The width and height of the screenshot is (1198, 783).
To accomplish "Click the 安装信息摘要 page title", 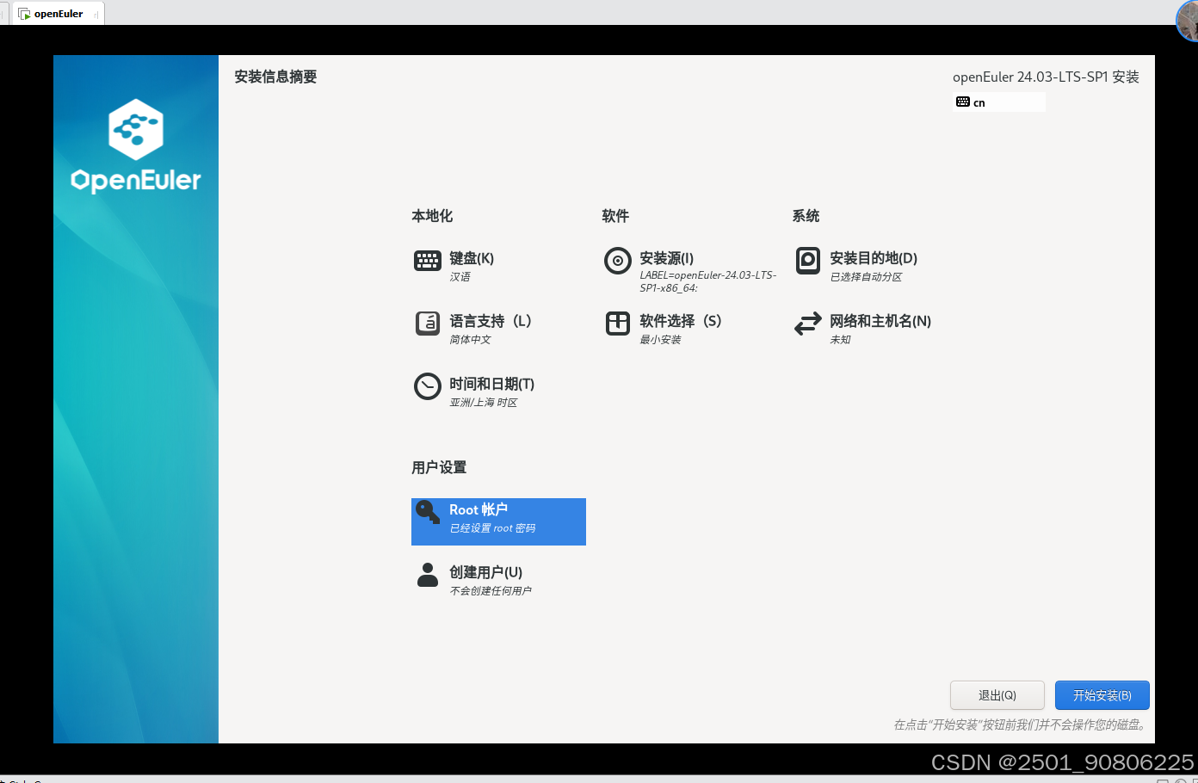I will click(x=275, y=77).
